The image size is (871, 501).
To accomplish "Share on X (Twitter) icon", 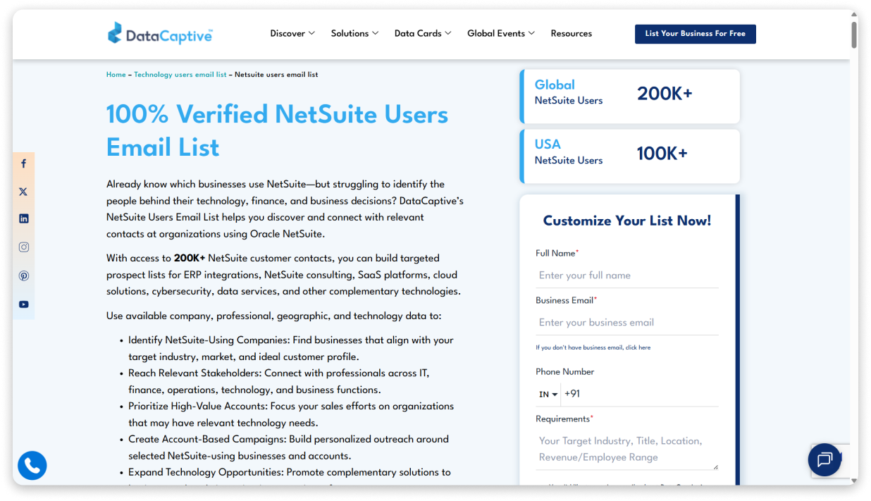I will [23, 192].
